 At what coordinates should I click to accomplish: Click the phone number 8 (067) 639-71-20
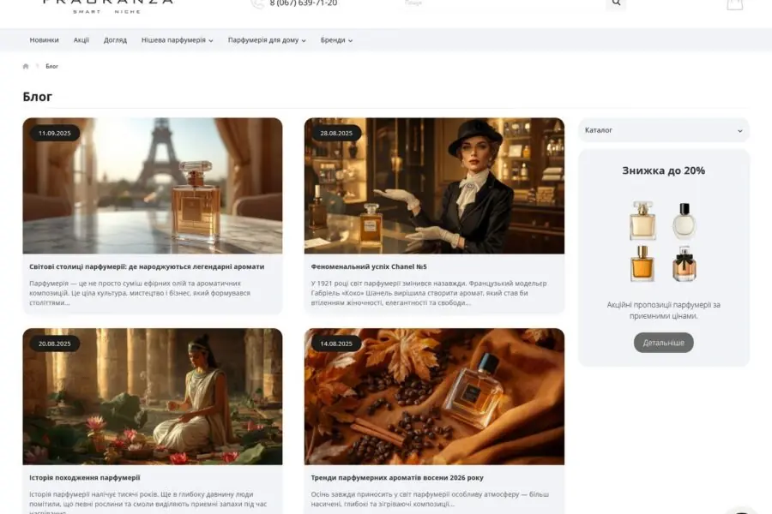tap(304, 3)
